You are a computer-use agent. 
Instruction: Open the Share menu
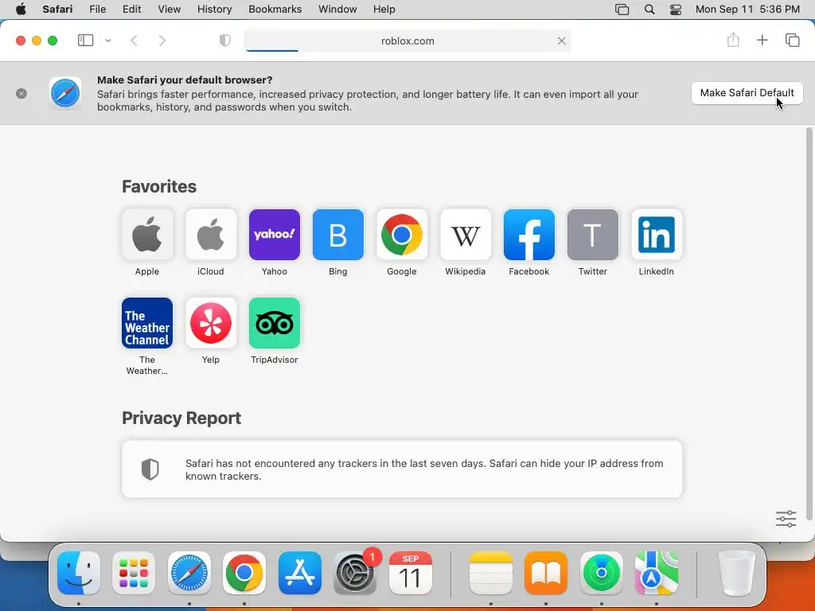(x=733, y=40)
